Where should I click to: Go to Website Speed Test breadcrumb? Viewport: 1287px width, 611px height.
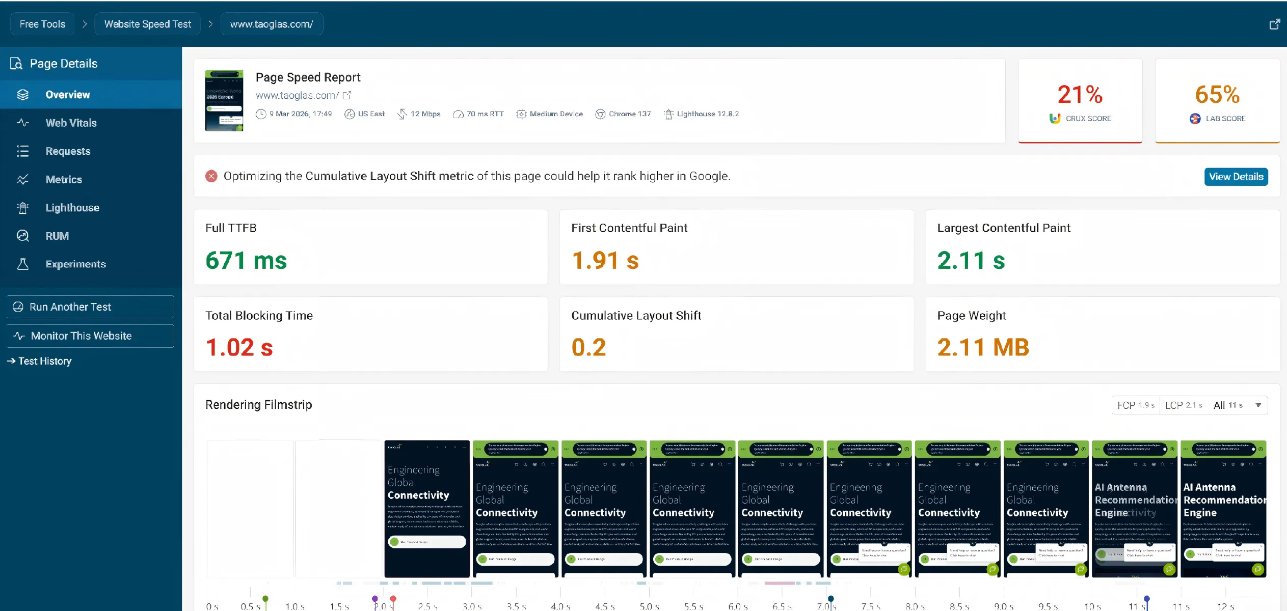148,24
